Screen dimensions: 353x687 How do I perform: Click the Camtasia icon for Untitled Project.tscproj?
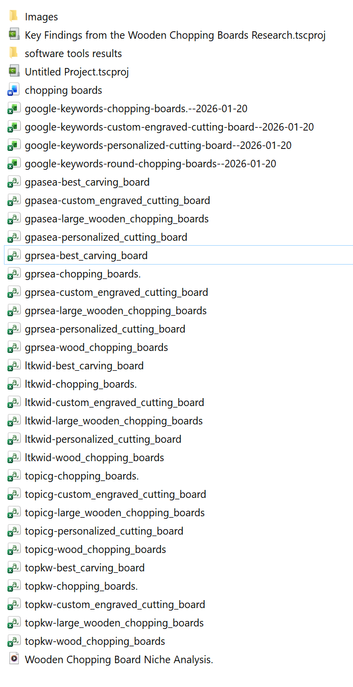click(13, 71)
